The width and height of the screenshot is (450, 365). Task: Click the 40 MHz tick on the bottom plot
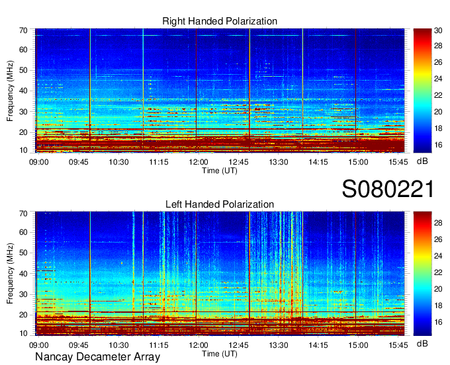click(x=23, y=274)
